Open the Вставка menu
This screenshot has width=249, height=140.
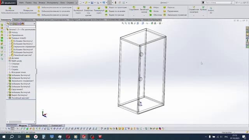(x=42, y=3)
